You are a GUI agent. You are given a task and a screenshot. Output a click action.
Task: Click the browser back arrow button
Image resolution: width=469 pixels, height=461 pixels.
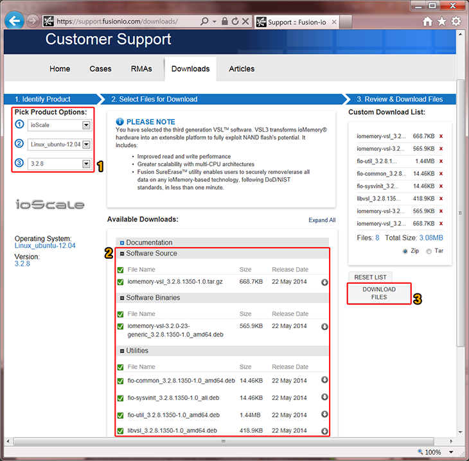(x=14, y=21)
